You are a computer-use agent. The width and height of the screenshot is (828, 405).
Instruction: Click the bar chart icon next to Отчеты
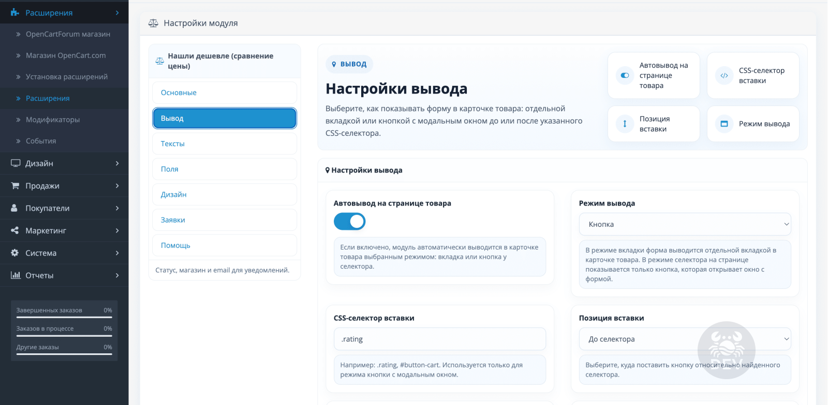coord(16,275)
